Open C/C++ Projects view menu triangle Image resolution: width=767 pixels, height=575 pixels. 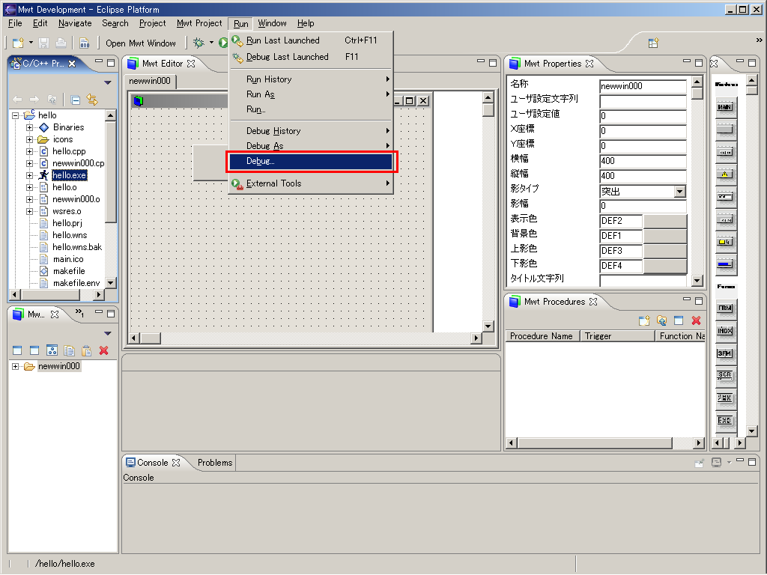tap(108, 82)
